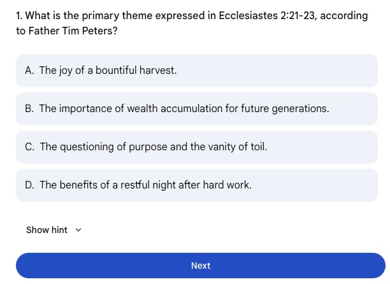Expand the Show hint section
The image size is (390, 284).
54,230
